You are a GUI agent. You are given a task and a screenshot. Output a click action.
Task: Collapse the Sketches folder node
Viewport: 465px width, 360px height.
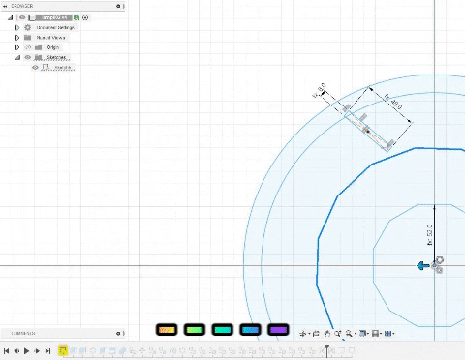click(17, 57)
